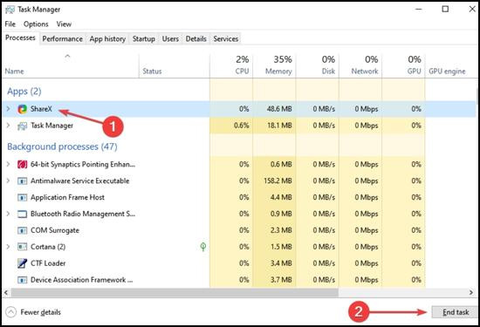Click the CTF Loader pen icon
Image resolution: width=480 pixels, height=327 pixels.
(23, 263)
